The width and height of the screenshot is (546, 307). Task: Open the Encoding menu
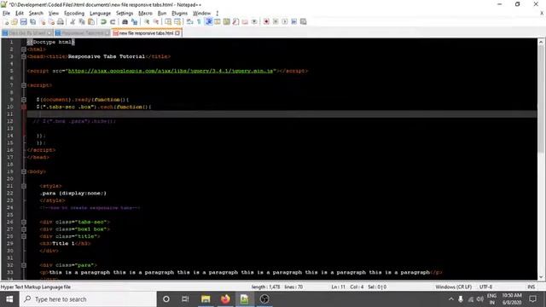[74, 14]
